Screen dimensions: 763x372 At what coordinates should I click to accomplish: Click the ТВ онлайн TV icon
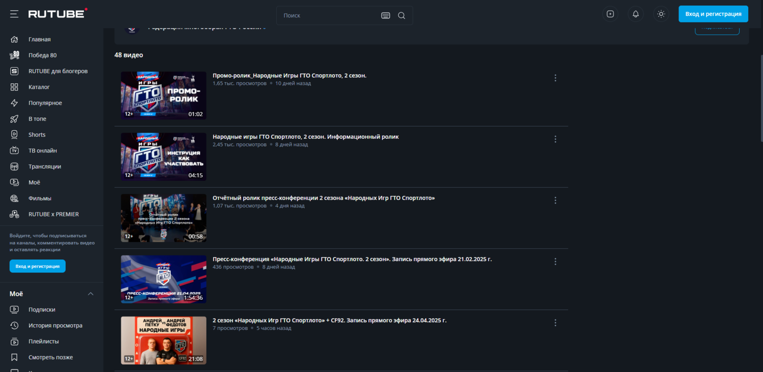14,150
